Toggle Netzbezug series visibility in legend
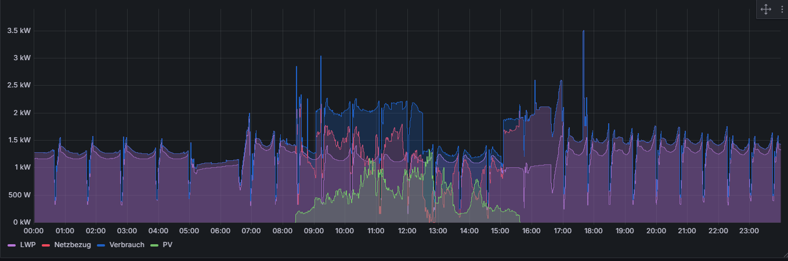The height and width of the screenshot is (261, 788). tap(72, 245)
